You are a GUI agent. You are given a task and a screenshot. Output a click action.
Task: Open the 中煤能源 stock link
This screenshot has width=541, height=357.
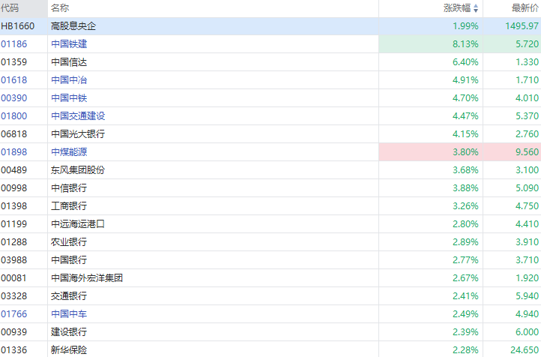click(69, 152)
